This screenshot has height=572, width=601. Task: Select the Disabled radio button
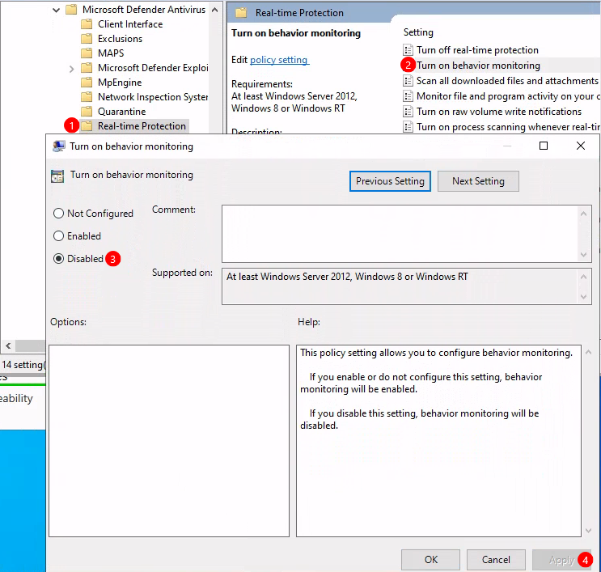click(58, 259)
